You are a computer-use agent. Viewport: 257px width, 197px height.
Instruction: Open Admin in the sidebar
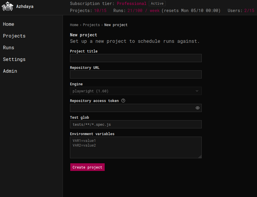[x=10, y=71]
